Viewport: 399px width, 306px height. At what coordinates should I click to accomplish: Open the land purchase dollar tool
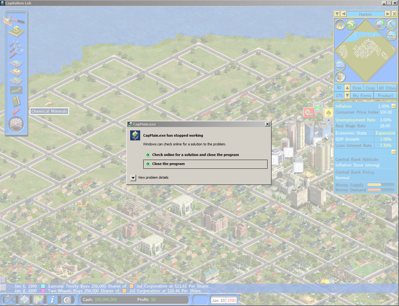pyautogui.click(x=16, y=31)
